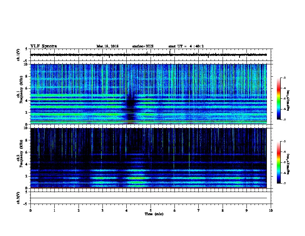Click the "-3" label on ch.1 colorbar
Screen dimensions: 305x236
click(x=284, y=78)
